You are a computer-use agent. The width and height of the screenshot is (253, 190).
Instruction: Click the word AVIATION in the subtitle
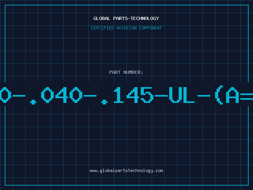point(126,28)
